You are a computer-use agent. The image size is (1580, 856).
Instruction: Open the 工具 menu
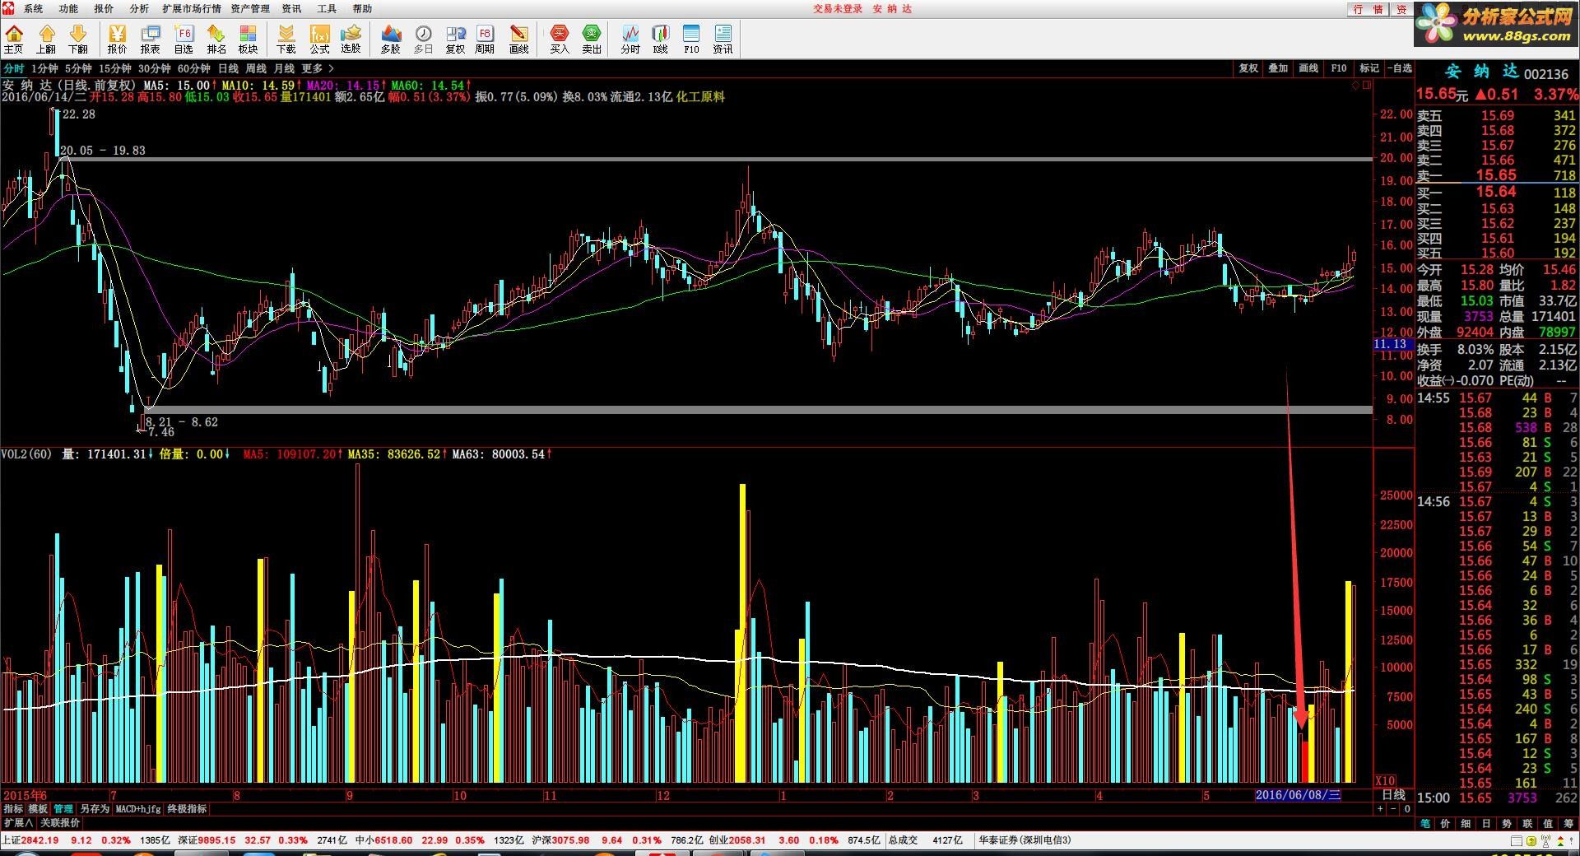[327, 8]
